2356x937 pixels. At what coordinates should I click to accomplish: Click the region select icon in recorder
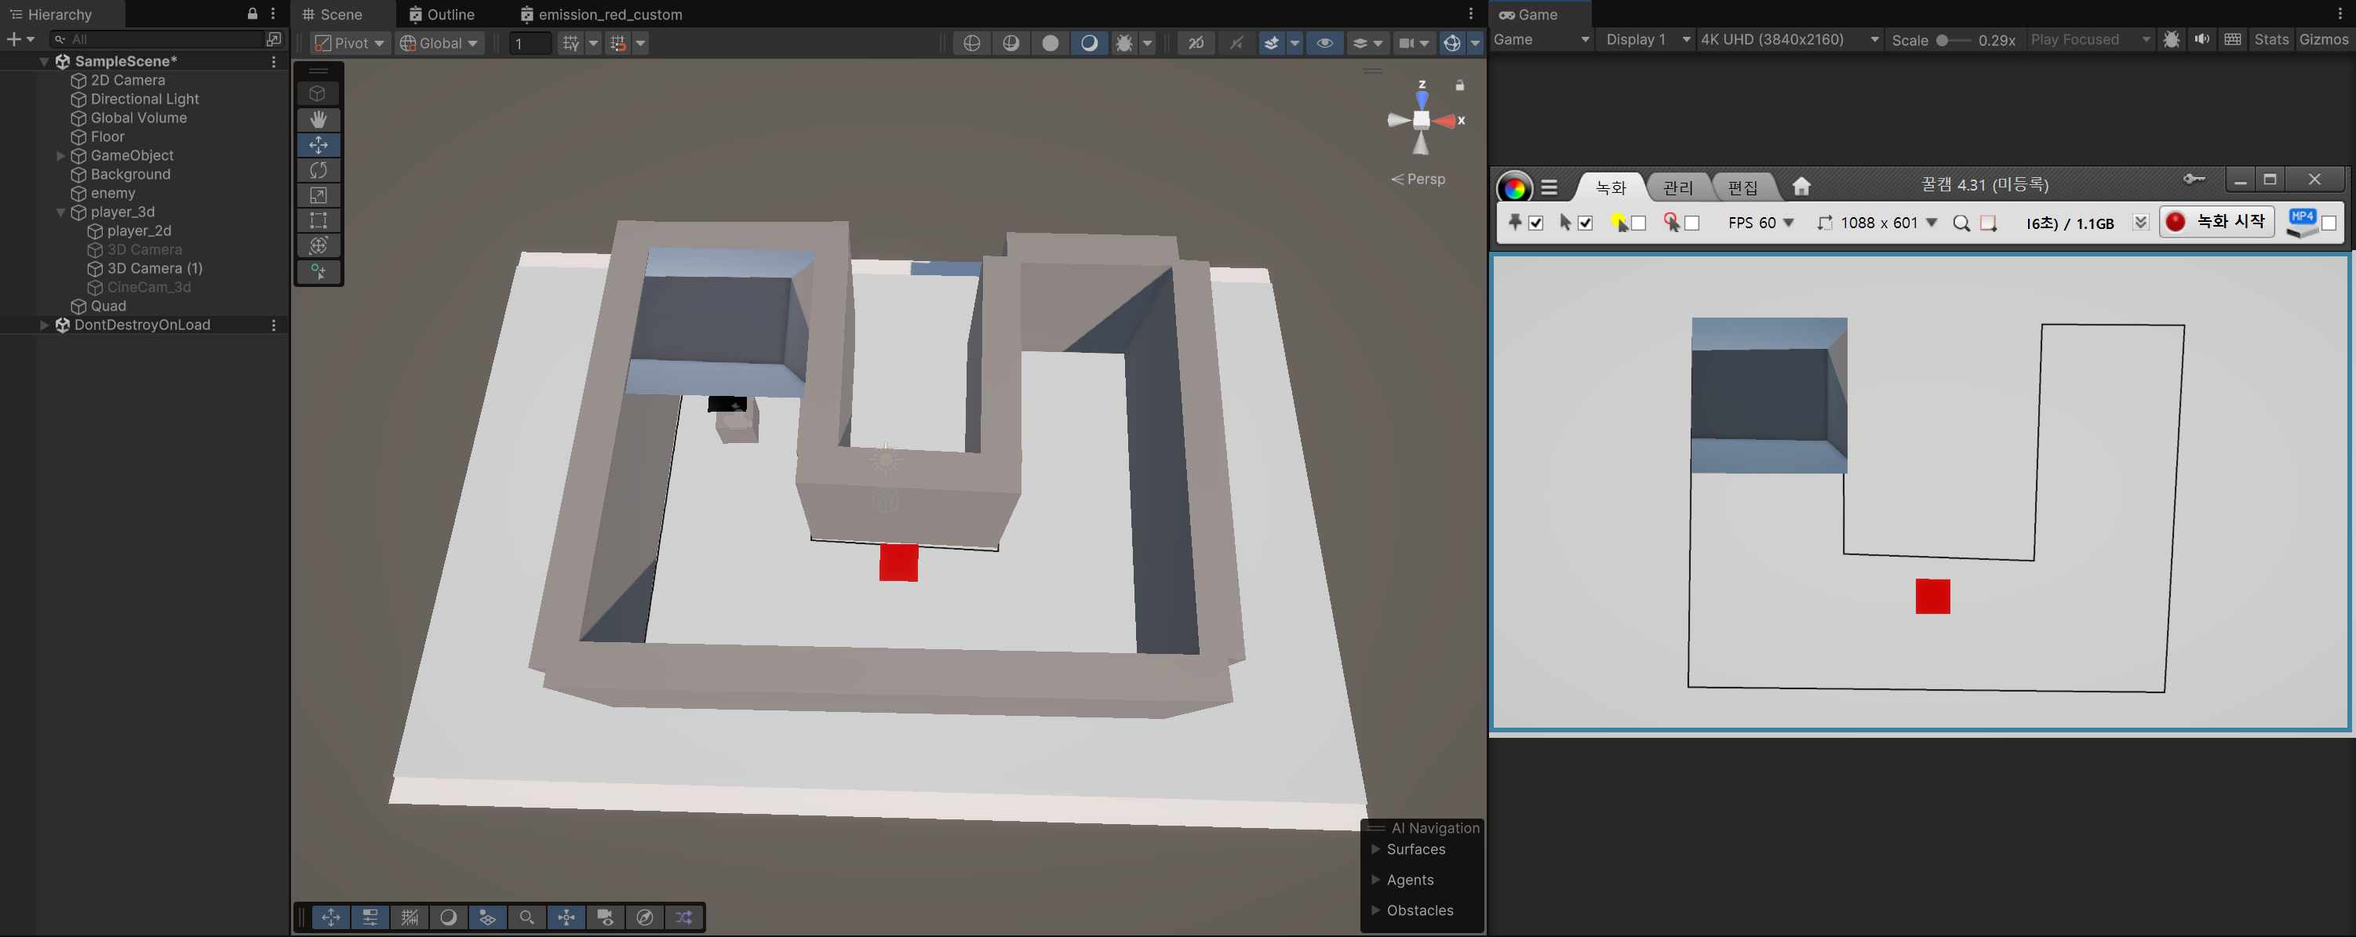tap(1988, 223)
